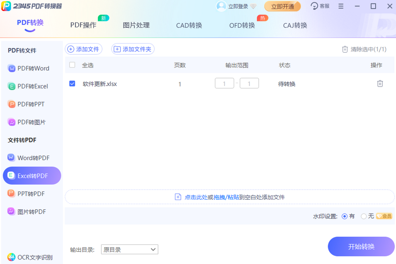Screen dimensions: 396x264
Task: Select the PDF转Excel icon in sidebar
Action: [12, 86]
